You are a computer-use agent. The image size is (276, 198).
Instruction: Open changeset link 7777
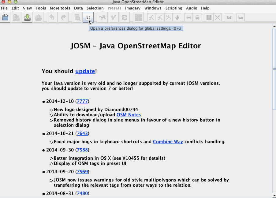(x=82, y=101)
